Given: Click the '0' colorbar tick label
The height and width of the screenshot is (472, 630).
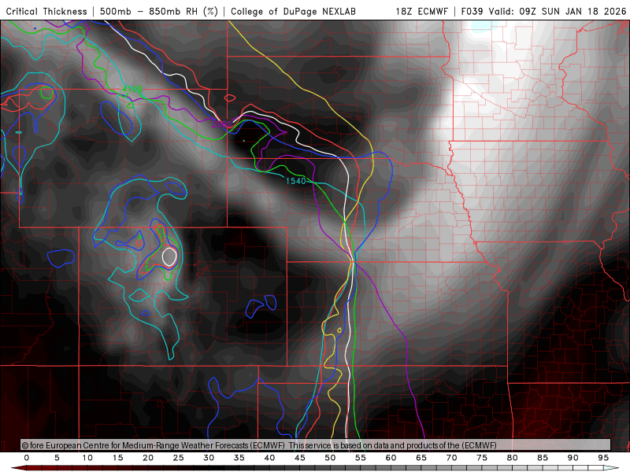Looking at the screenshot, I should pyautogui.click(x=27, y=458).
